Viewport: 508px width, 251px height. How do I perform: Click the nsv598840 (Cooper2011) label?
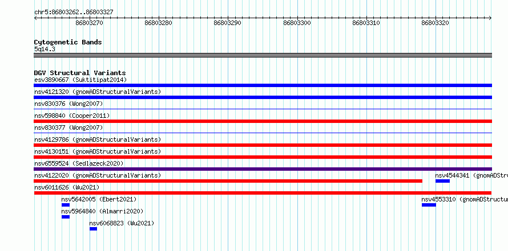point(72,116)
